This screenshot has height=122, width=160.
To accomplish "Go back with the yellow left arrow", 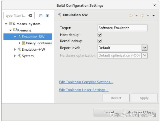I will [x=131, y=16].
